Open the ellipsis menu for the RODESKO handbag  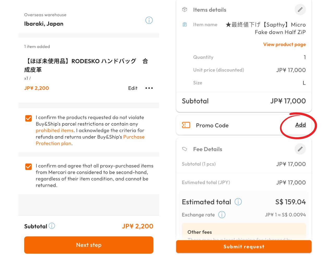149,88
